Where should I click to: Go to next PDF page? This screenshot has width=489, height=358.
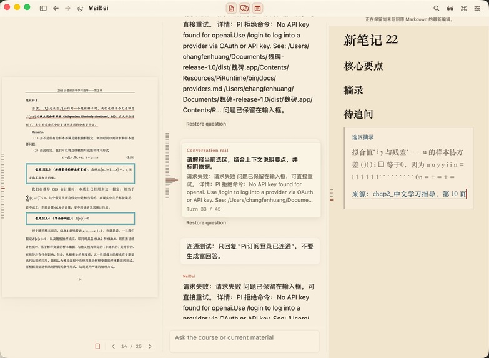[x=150, y=346]
